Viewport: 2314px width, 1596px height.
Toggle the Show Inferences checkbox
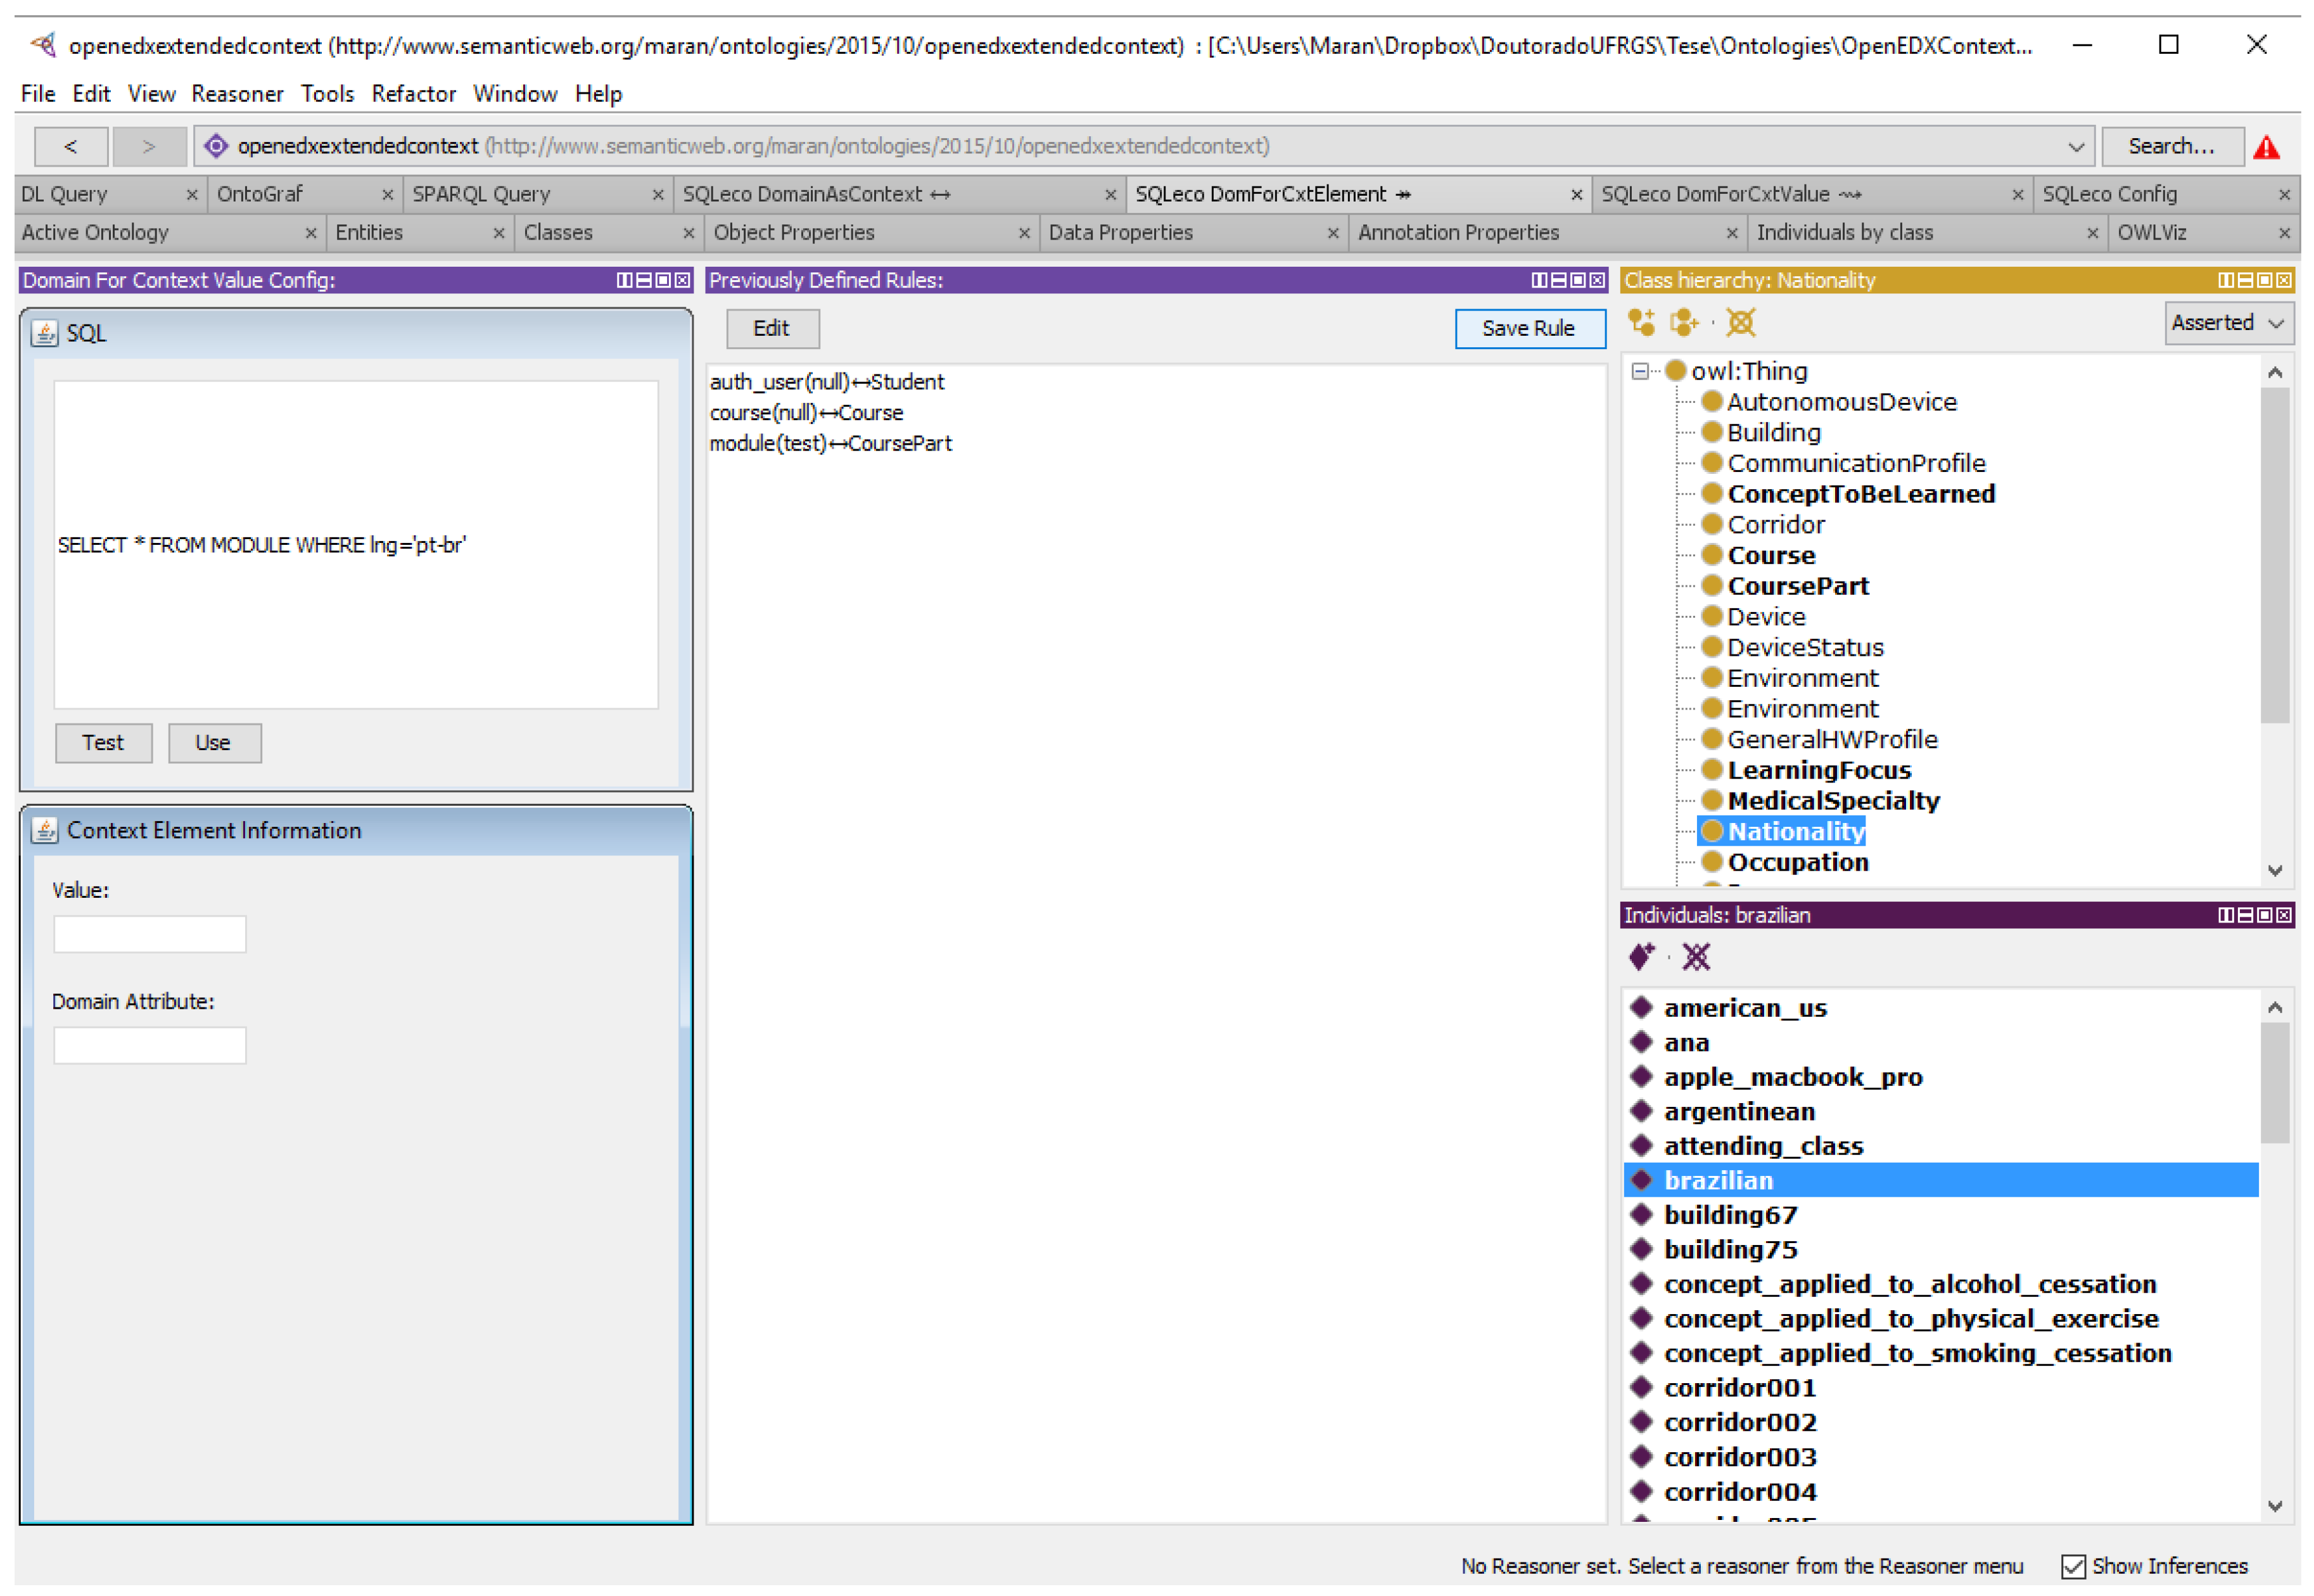coord(2073,1567)
